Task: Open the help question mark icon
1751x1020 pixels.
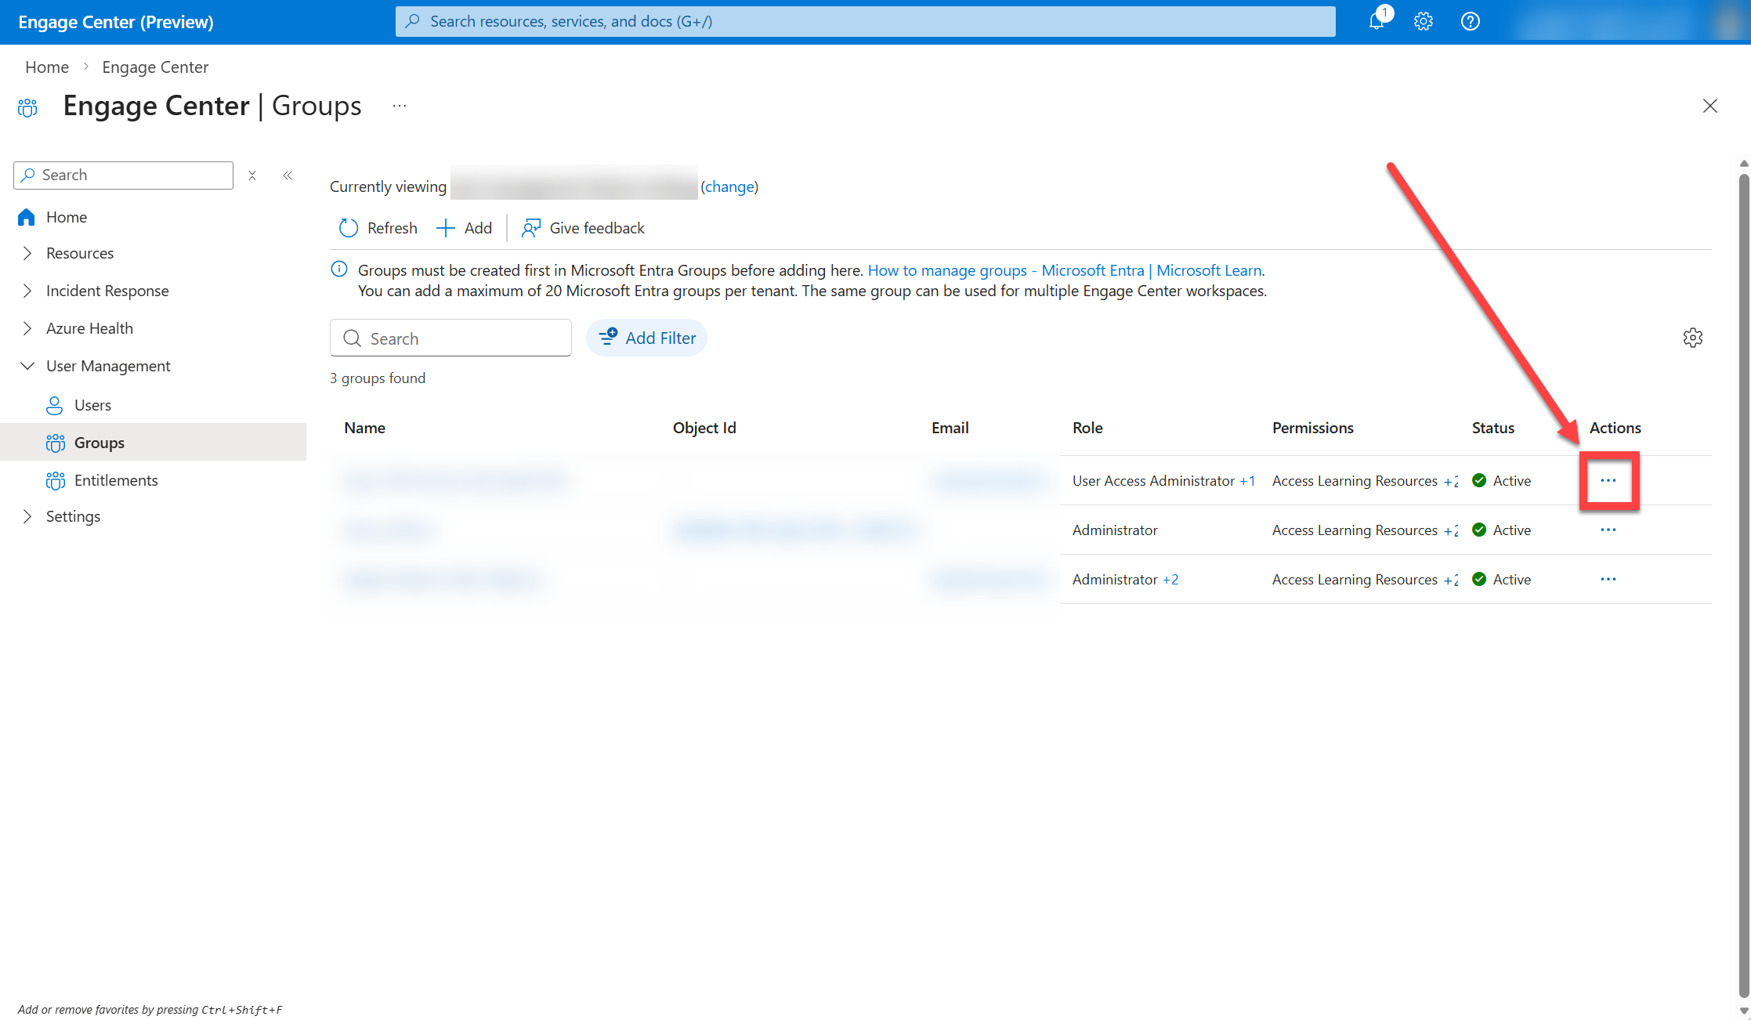Action: point(1471,21)
